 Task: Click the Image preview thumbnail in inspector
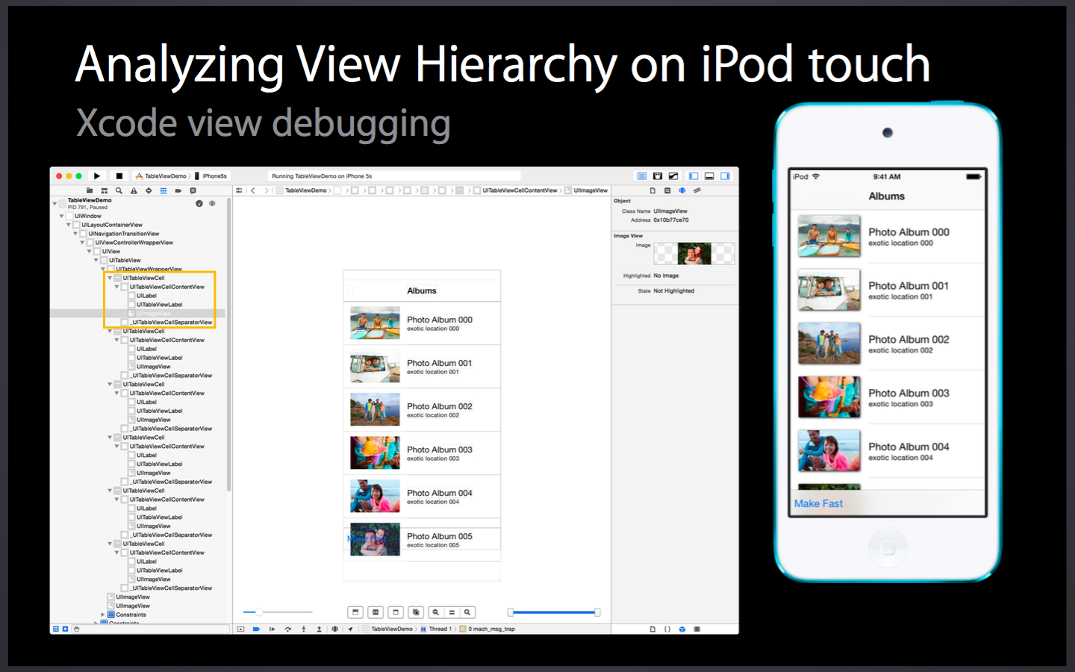[x=694, y=254]
